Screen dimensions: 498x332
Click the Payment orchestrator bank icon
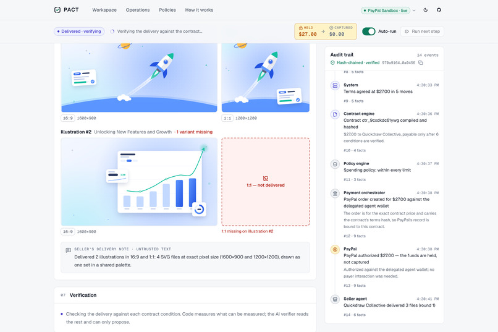click(x=335, y=193)
